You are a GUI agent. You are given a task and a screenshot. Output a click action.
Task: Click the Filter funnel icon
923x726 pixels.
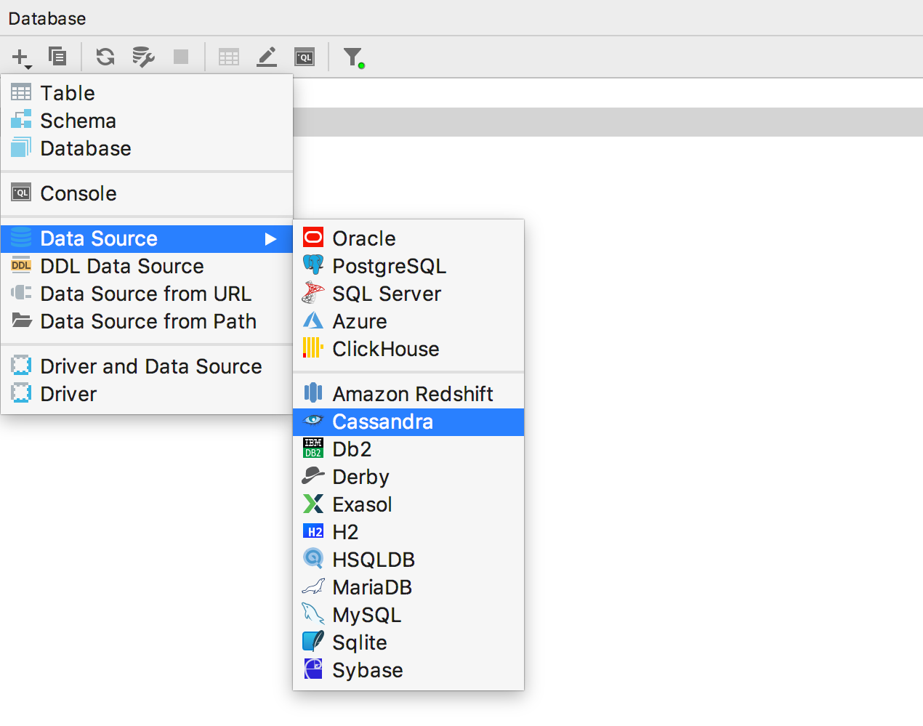(x=354, y=57)
